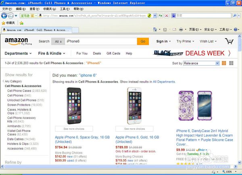Select the Amazon.com iPhone6 browser tab

point(37,30)
